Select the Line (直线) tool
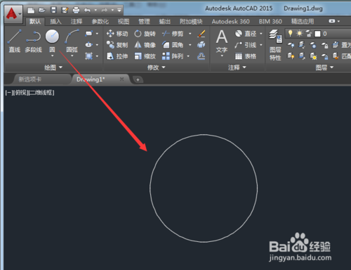 15,41
